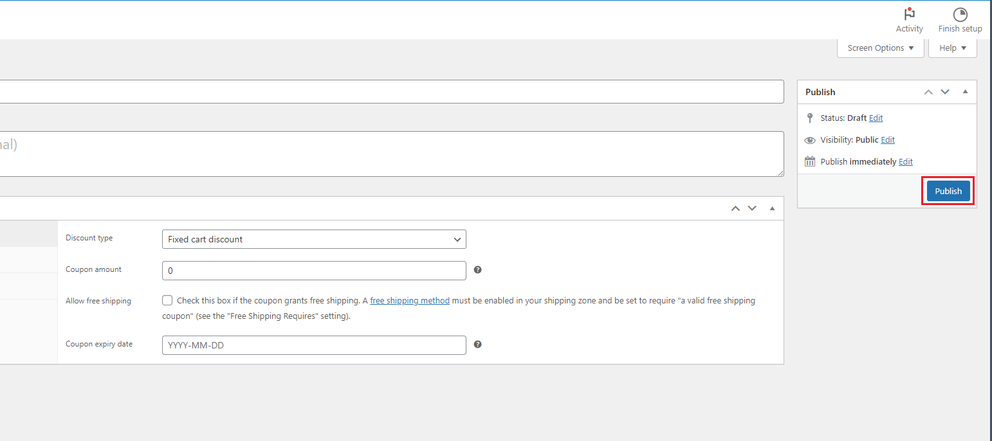Collapse the coupon data panel triangle

point(772,208)
